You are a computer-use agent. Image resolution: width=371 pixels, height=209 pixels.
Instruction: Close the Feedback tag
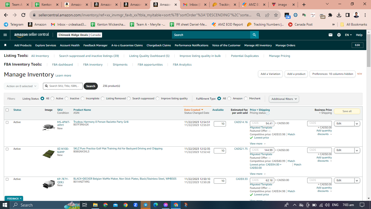[21, 198]
